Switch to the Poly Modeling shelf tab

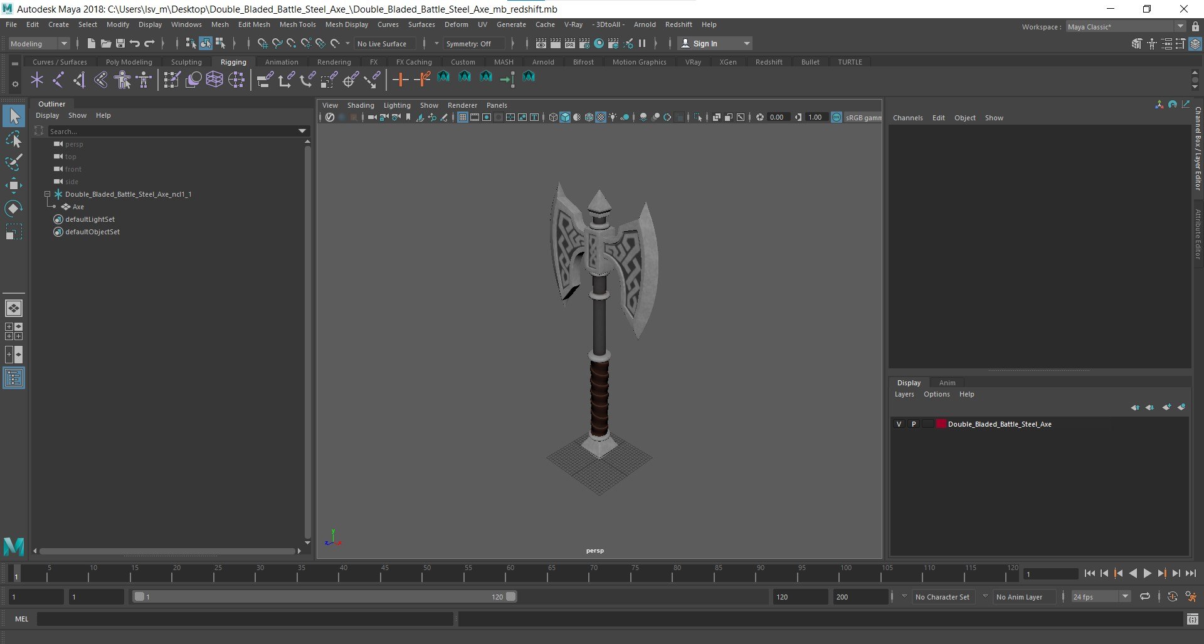click(x=129, y=62)
